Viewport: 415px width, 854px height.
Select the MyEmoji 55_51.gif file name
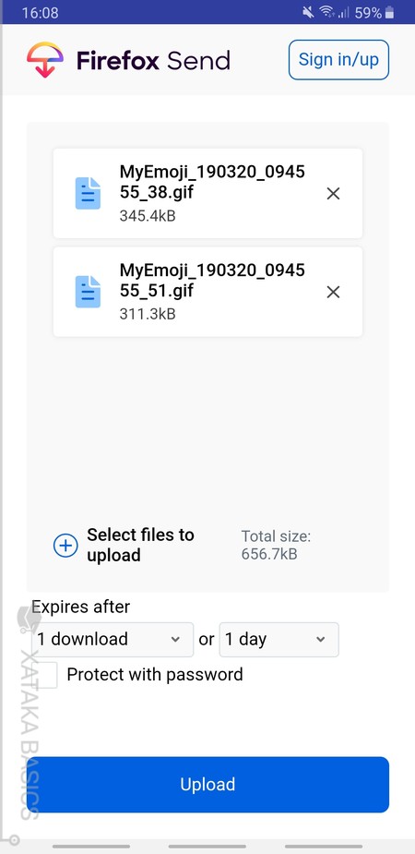212,280
